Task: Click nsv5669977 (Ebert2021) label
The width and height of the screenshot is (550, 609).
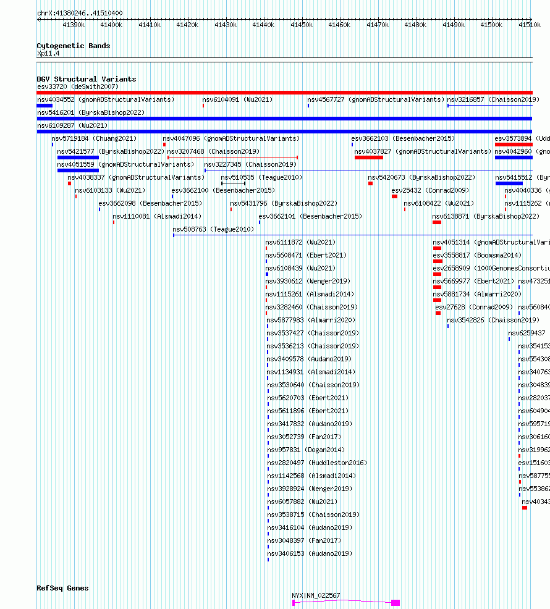Action: [473, 281]
